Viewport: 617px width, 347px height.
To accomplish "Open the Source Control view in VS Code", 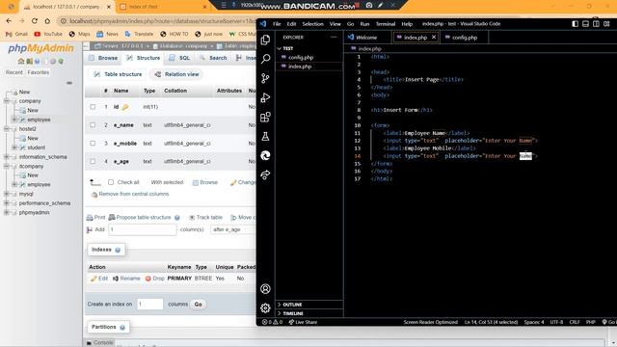I will click(266, 78).
